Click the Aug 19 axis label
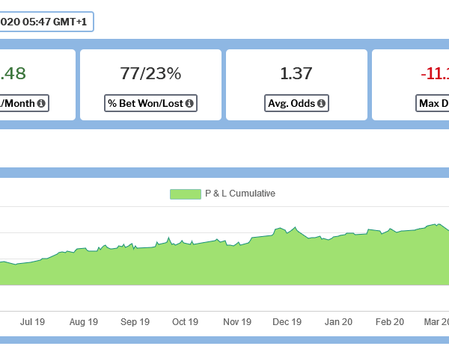 click(x=84, y=322)
